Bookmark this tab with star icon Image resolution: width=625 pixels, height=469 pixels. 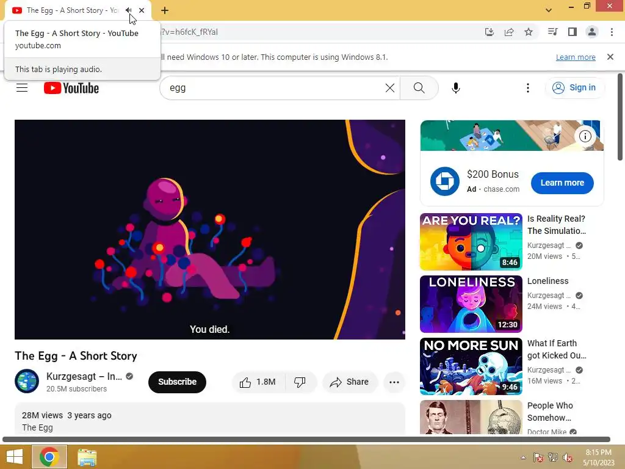[x=528, y=32]
